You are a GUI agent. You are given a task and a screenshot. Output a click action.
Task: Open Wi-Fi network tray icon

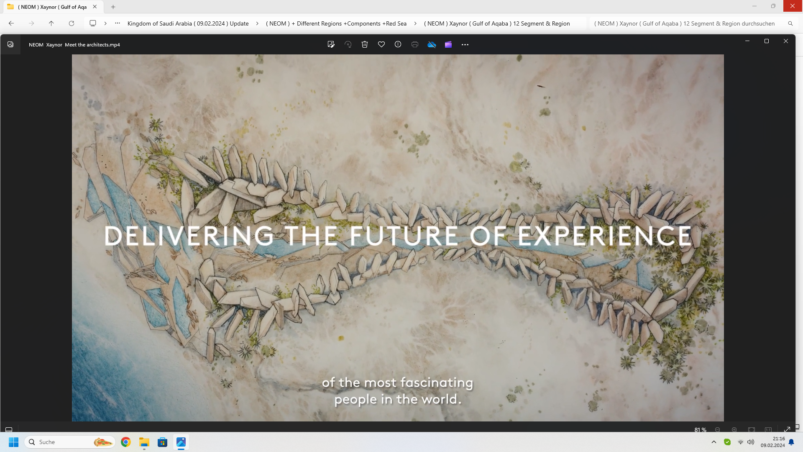[x=741, y=442]
